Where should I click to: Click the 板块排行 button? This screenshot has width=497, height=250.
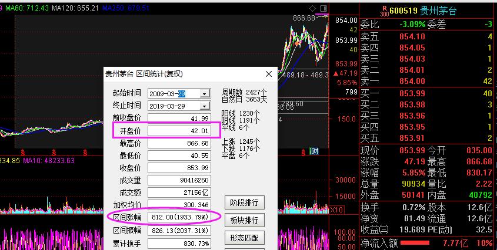(x=244, y=220)
